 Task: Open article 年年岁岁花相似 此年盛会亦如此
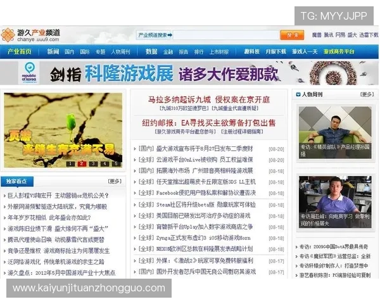49,217
